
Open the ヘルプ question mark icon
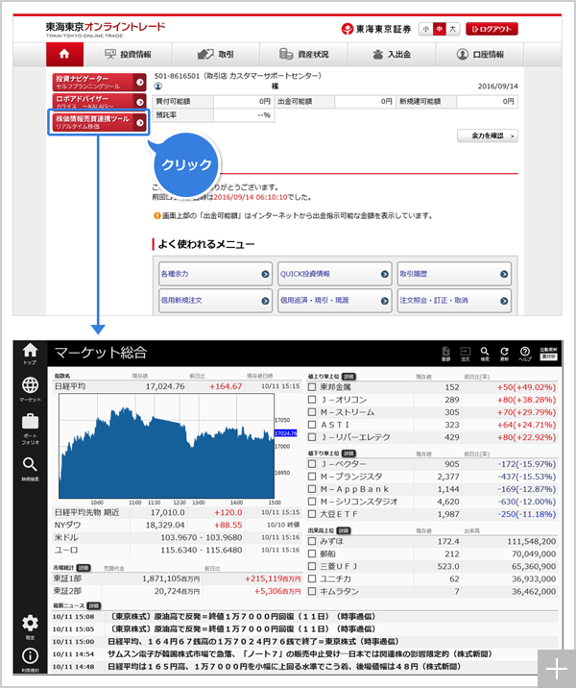tap(525, 354)
